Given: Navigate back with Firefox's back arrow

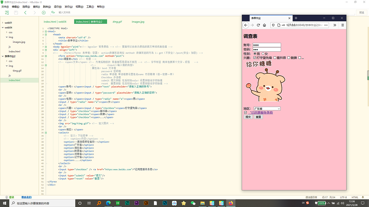Looking at the screenshot, I should coord(246,25).
